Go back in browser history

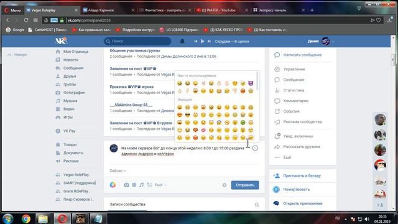[x=7, y=20]
